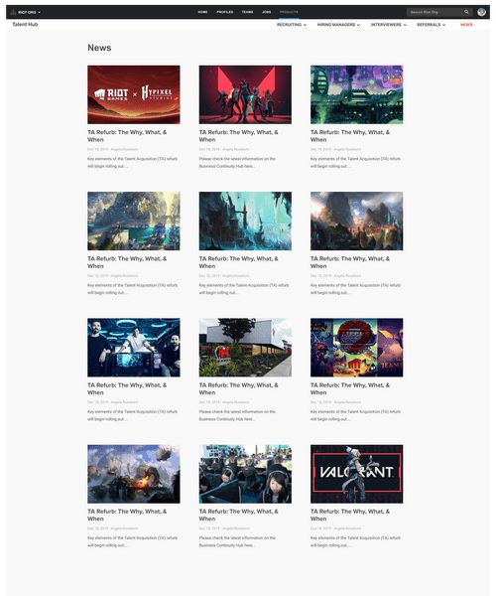Click the search magnifier icon
This screenshot has width=496, height=596.
coord(466,12)
